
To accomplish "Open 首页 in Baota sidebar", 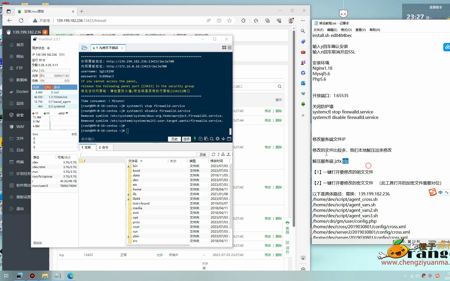I will tap(20, 45).
